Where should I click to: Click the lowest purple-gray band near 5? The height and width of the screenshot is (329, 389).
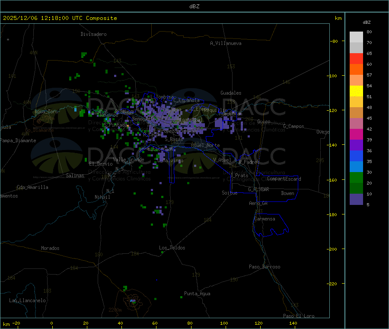(356, 199)
